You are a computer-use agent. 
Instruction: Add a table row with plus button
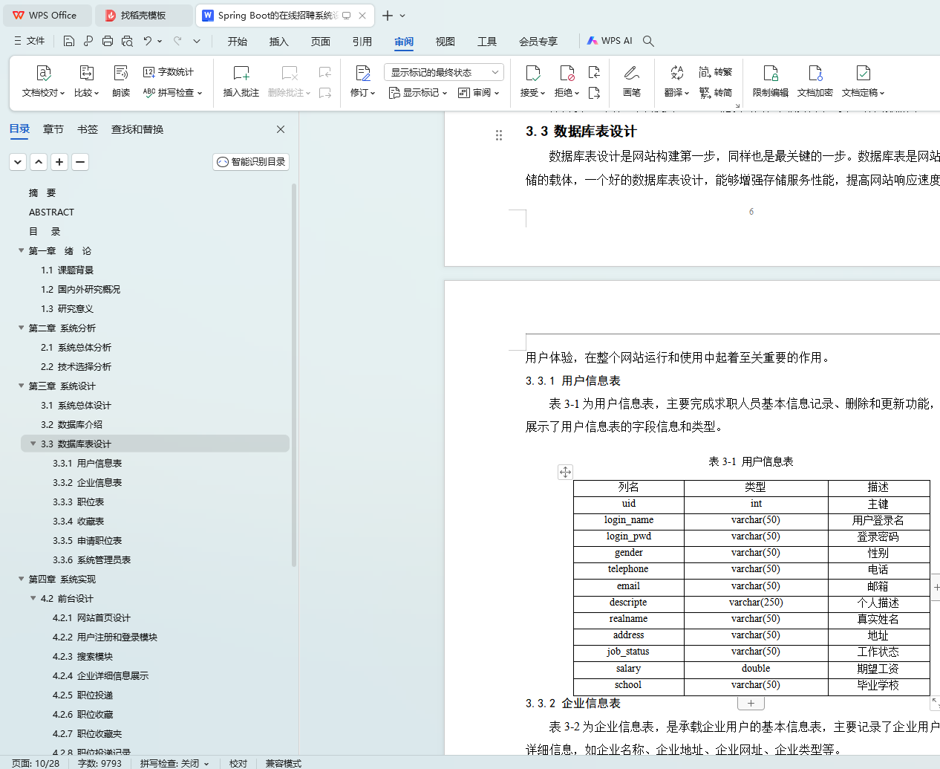coord(751,703)
